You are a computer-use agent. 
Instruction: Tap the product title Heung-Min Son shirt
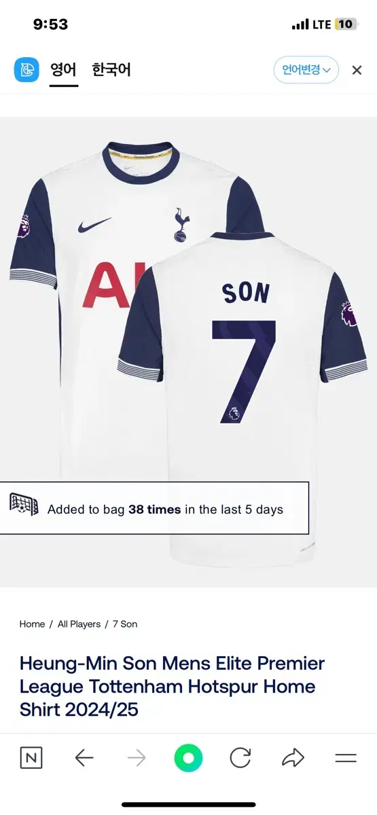coord(173,687)
